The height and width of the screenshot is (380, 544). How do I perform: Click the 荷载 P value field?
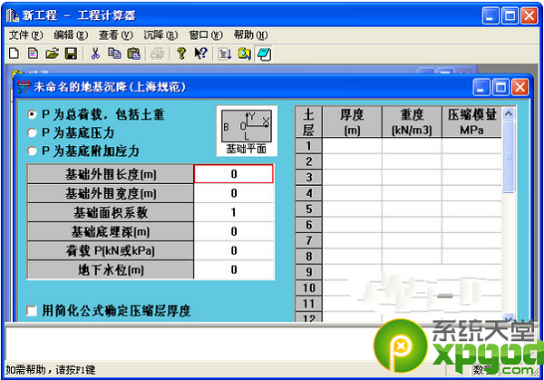[x=233, y=250]
